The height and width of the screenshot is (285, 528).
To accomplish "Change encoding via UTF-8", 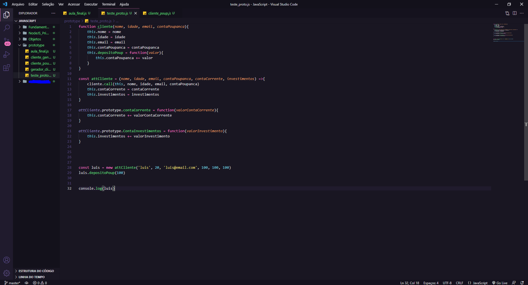I will 447,283.
